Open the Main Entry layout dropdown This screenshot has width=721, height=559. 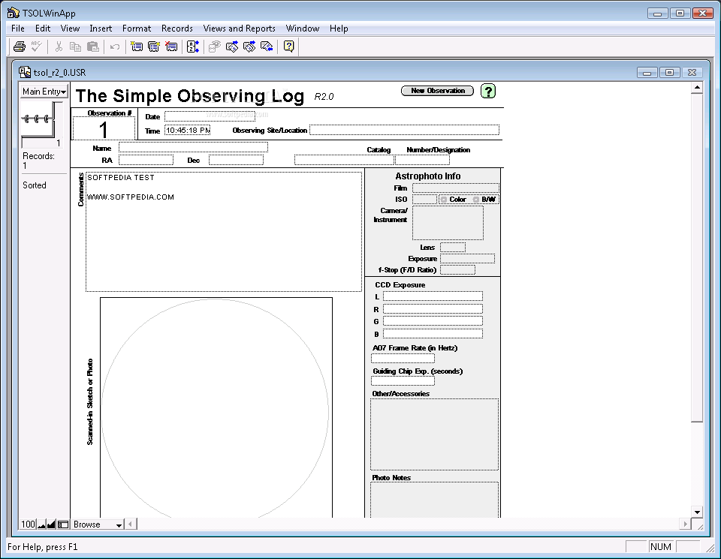44,92
